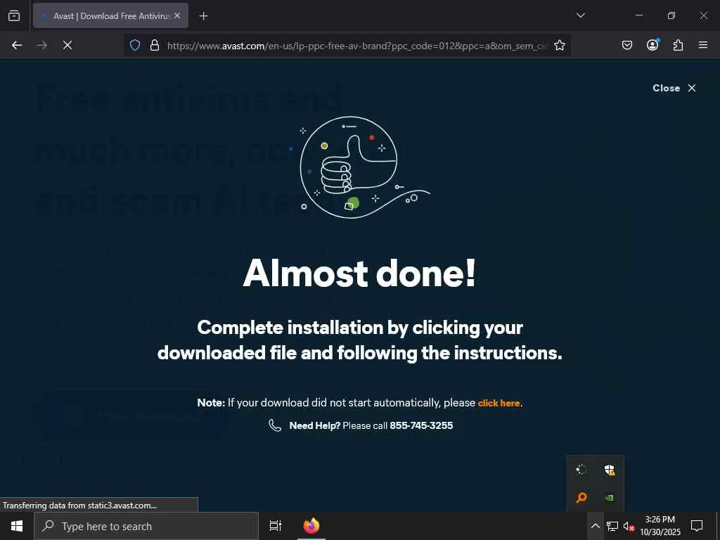The width and height of the screenshot is (720, 540).
Task: Stop loading the current page
Action: click(x=67, y=45)
